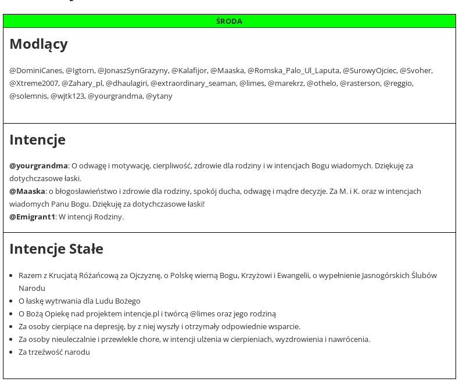This screenshot has width=459, height=382.
Task: Click bold @yourgrandma in Intencje section
Action: click(38, 165)
